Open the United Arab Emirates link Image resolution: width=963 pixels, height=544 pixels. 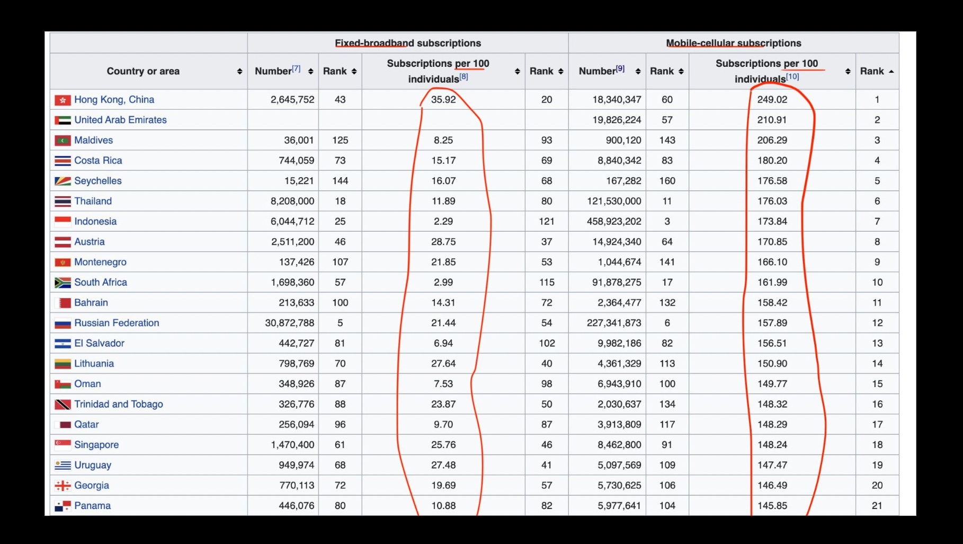click(x=120, y=120)
